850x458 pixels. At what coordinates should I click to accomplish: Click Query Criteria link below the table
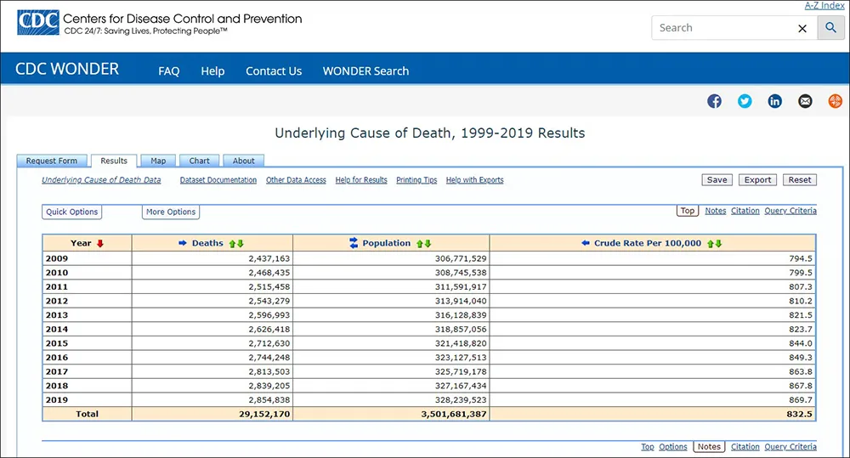[790, 447]
